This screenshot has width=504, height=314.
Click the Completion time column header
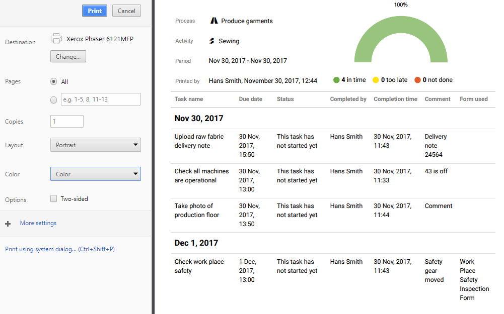point(395,99)
